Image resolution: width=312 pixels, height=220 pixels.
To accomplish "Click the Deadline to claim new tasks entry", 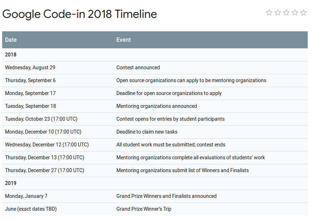I will click(147, 132).
